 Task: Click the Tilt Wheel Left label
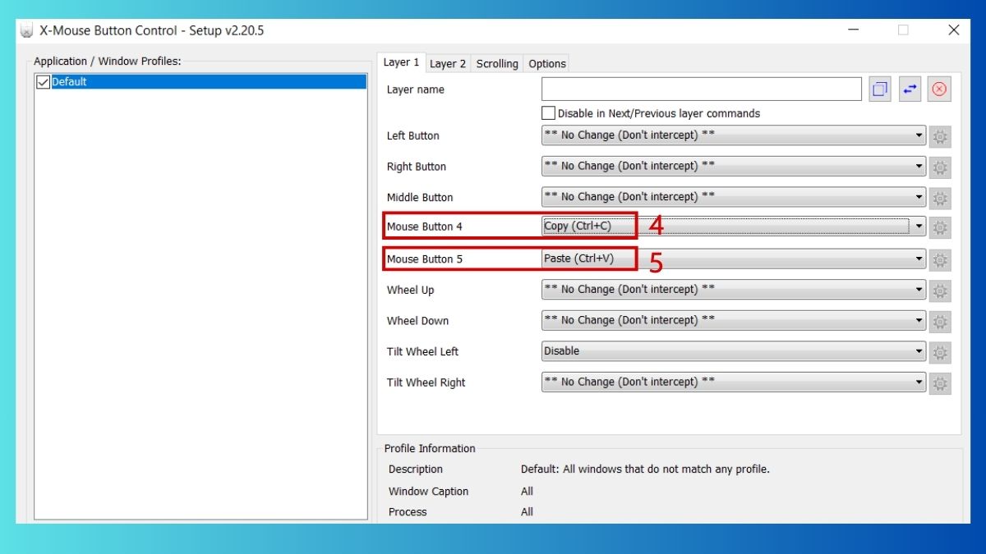(x=422, y=351)
